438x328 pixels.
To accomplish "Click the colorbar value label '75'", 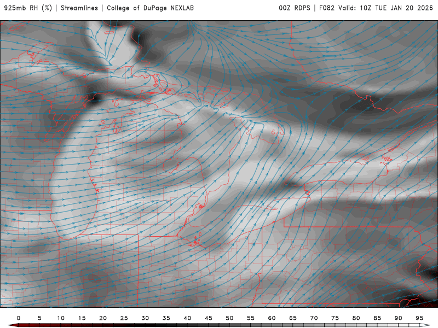I will pyautogui.click(x=335, y=318).
